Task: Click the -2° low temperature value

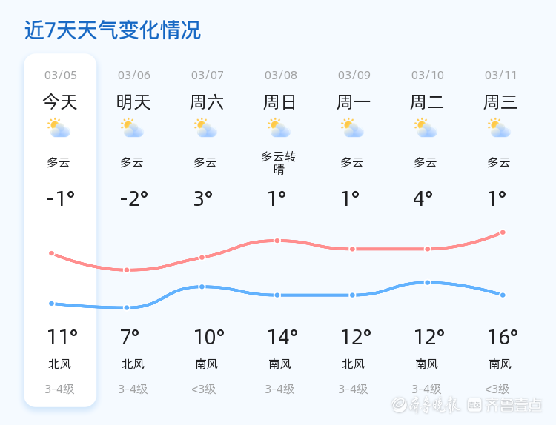Action: (x=134, y=198)
